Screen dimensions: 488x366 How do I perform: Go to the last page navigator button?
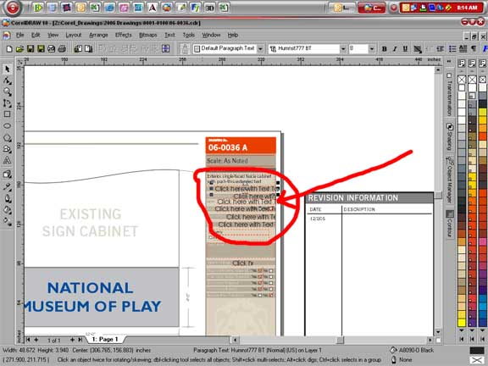coord(80,340)
